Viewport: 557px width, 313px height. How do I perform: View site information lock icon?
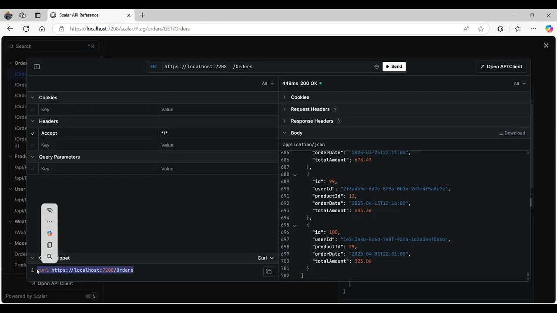[x=61, y=29]
